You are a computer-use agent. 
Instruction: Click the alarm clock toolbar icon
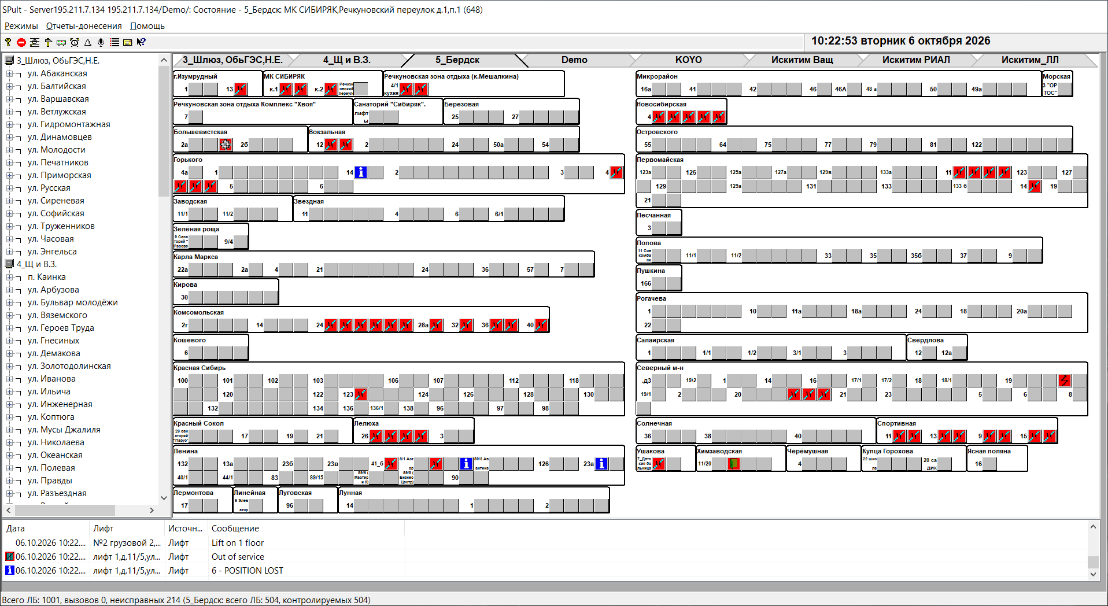(x=75, y=42)
